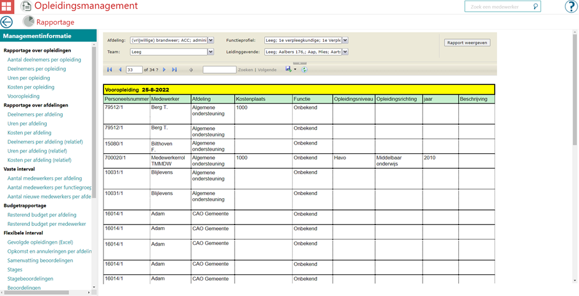The height and width of the screenshot is (296, 579).
Task: Open Deelnemers per opleiding report
Action: (36, 69)
